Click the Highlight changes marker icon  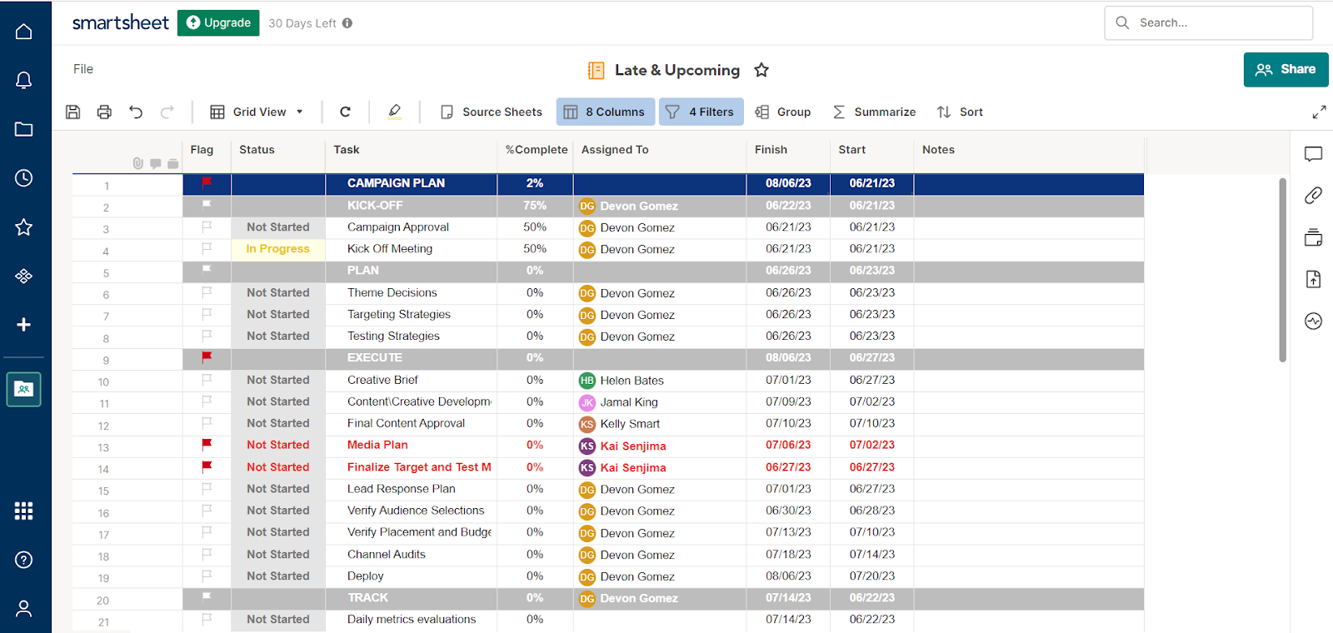395,112
